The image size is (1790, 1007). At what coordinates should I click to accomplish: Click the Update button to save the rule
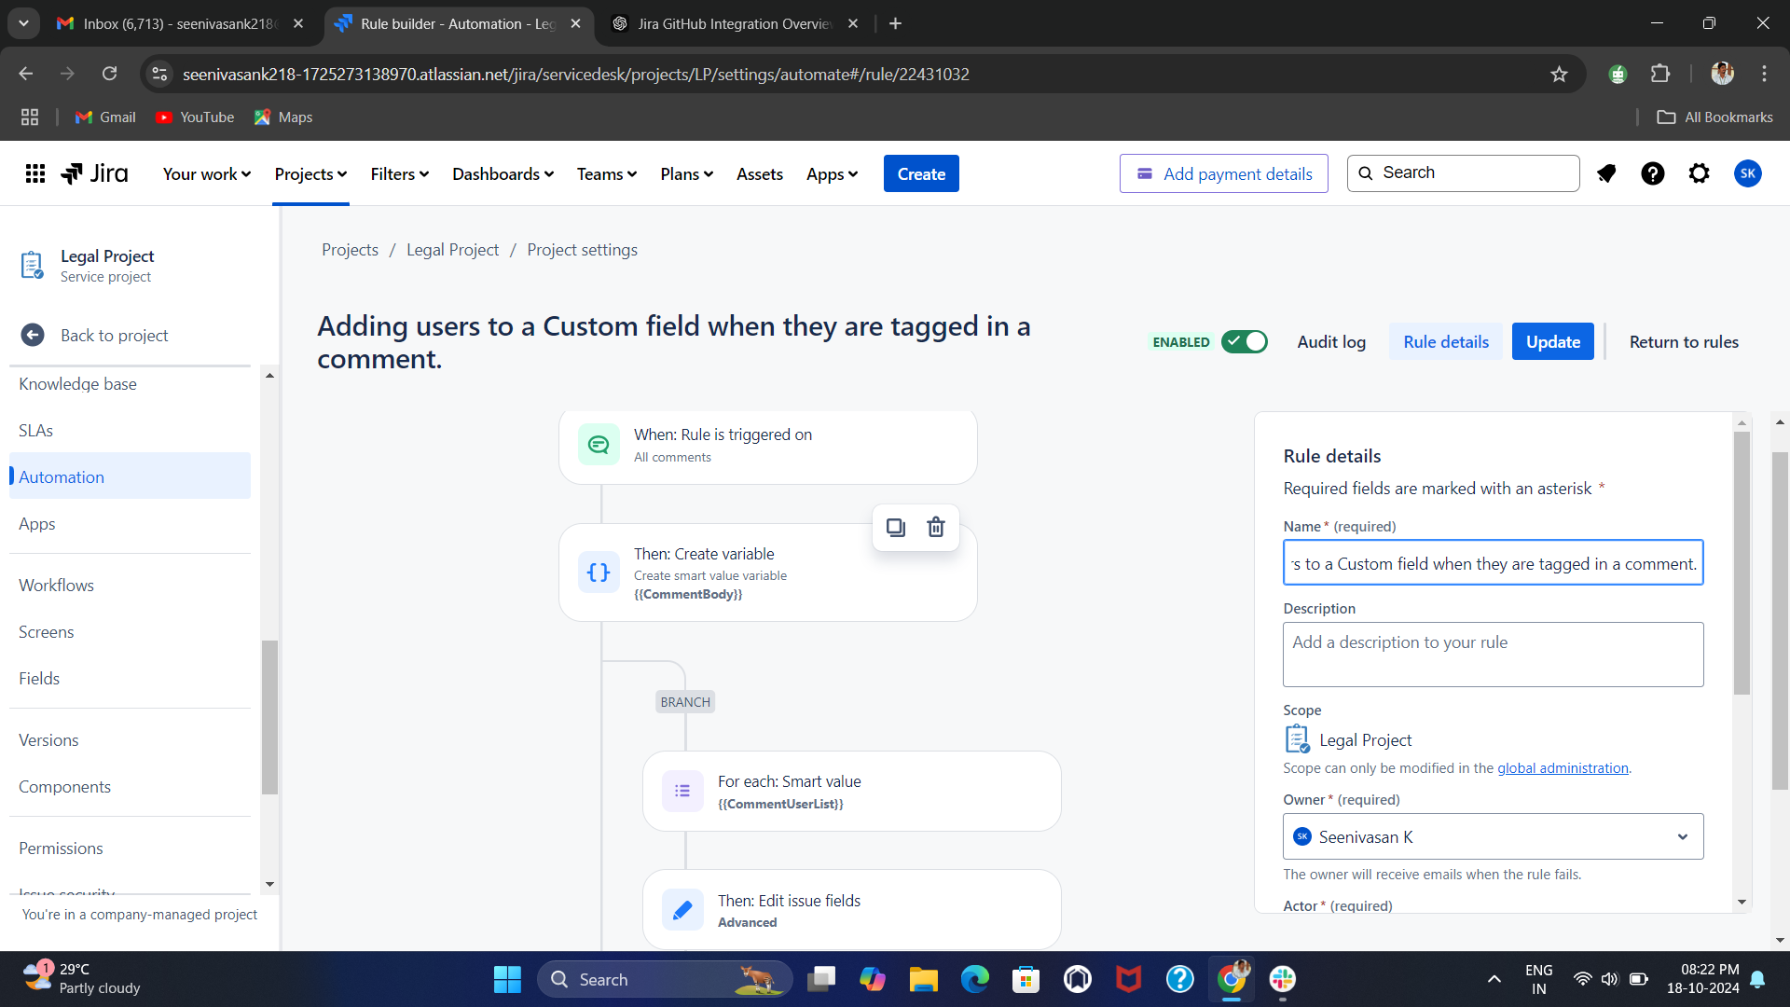1552,341
